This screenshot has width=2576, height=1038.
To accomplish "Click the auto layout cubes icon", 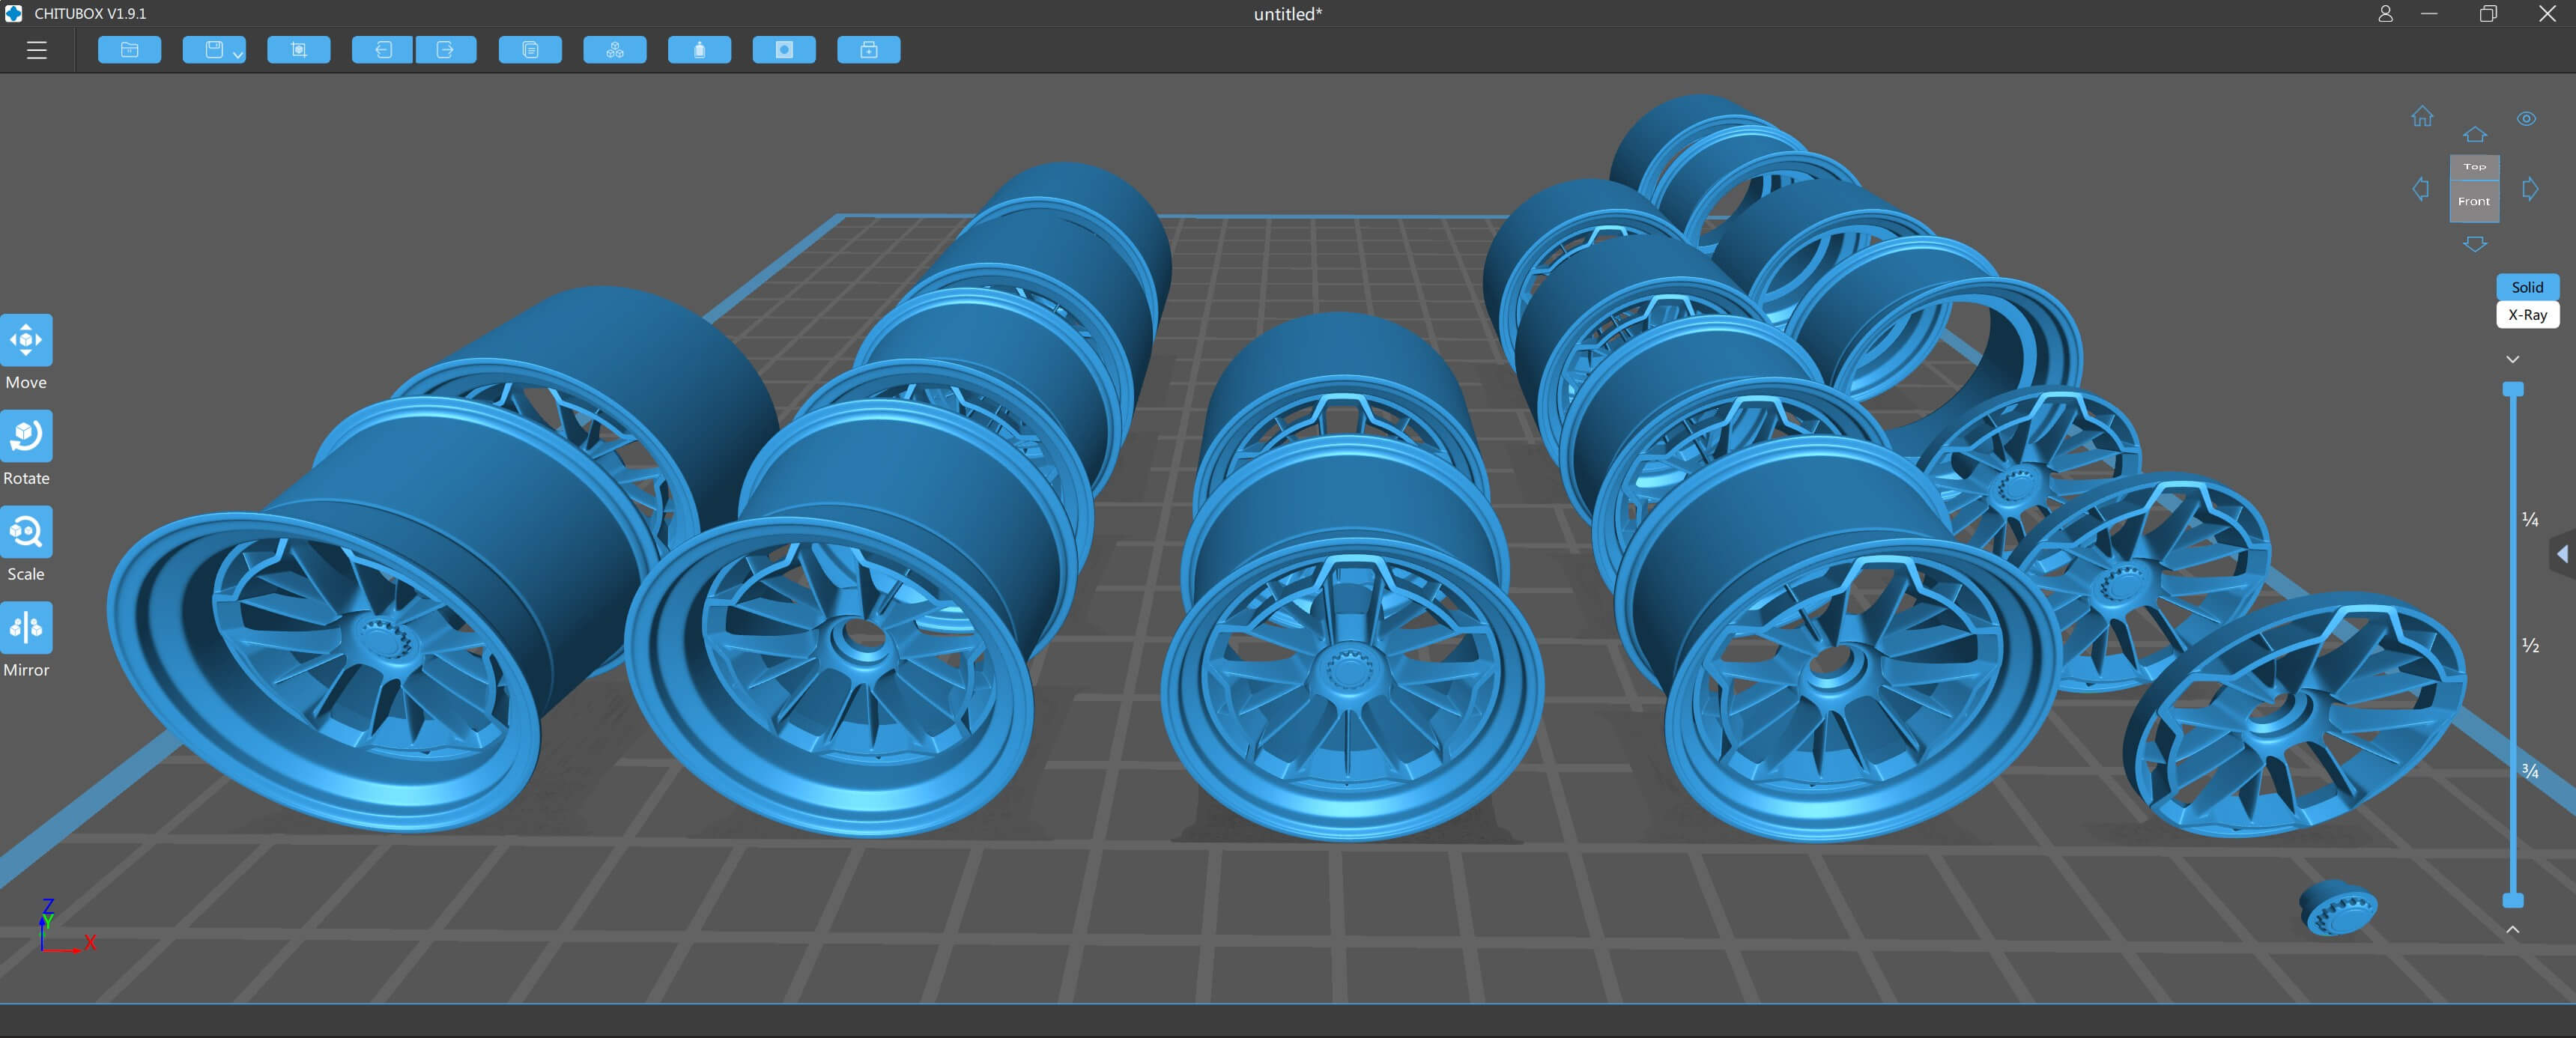I will (615, 50).
